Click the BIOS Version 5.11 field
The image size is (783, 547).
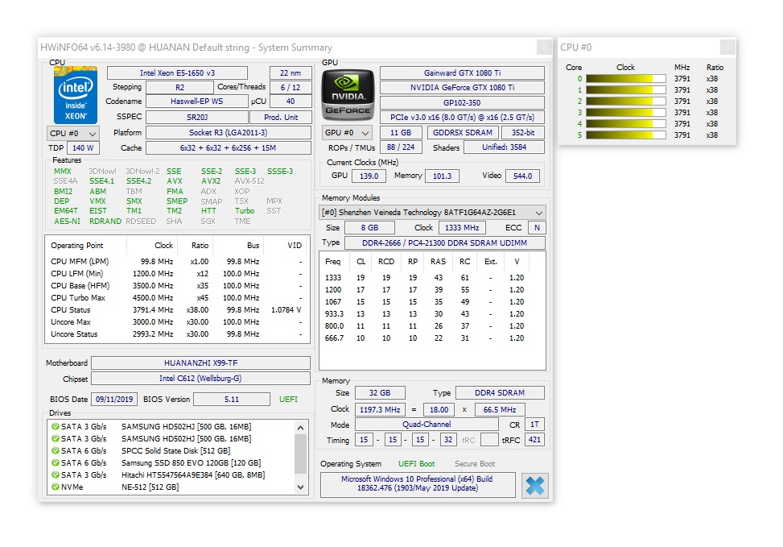coord(232,399)
